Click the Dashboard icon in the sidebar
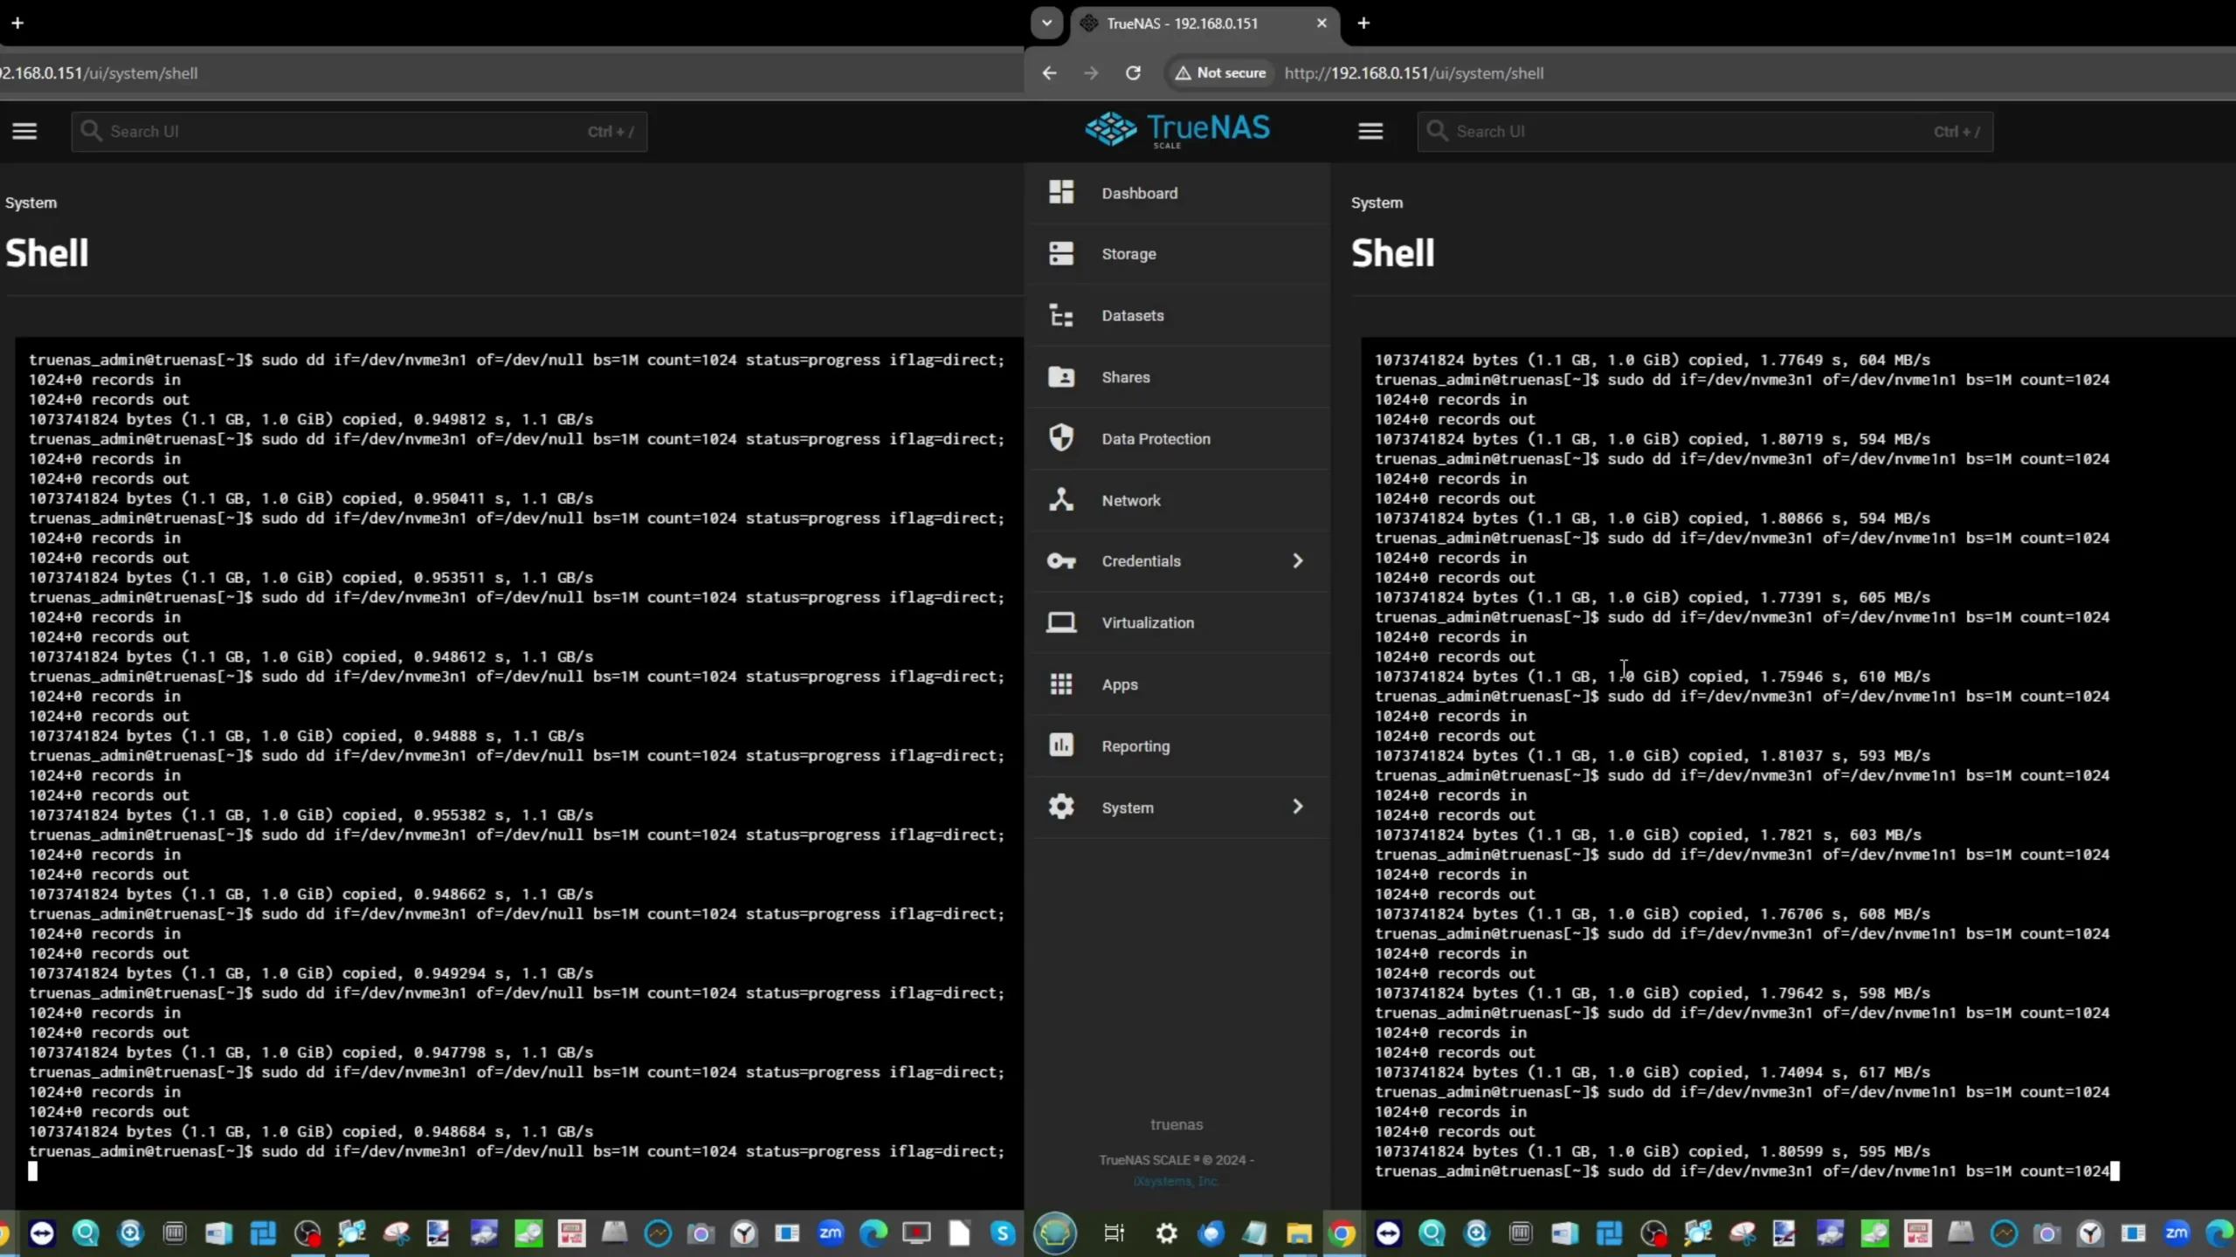This screenshot has height=1257, width=2236. point(1061,192)
